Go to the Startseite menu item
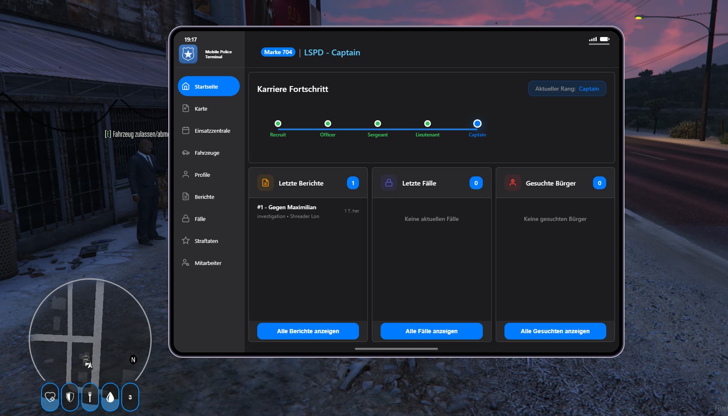This screenshot has width=728, height=416. click(209, 87)
